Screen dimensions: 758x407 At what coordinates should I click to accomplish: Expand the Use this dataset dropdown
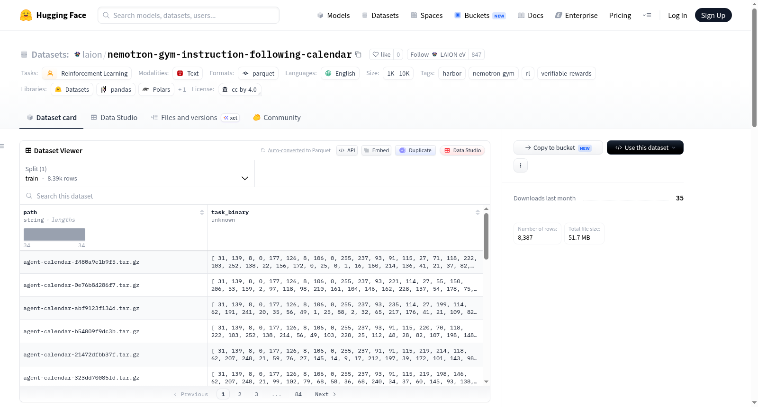(x=645, y=147)
